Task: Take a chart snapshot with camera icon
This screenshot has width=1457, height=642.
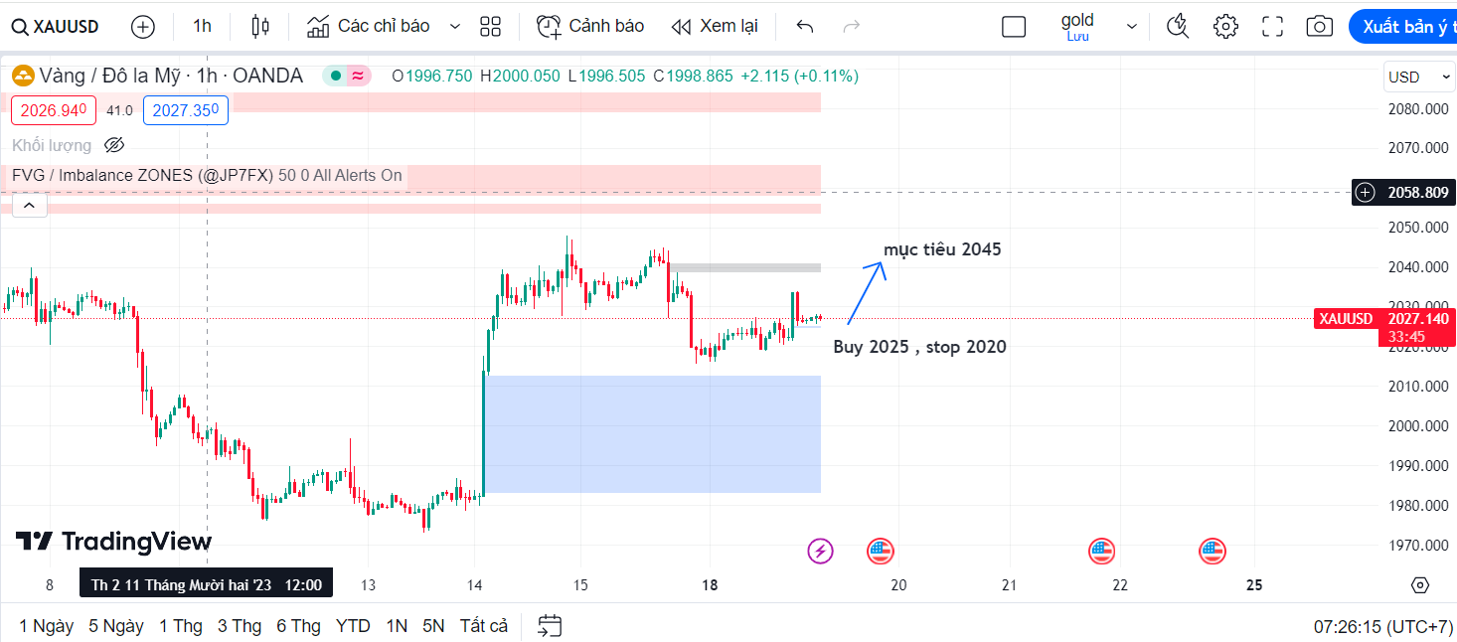Action: (1319, 27)
